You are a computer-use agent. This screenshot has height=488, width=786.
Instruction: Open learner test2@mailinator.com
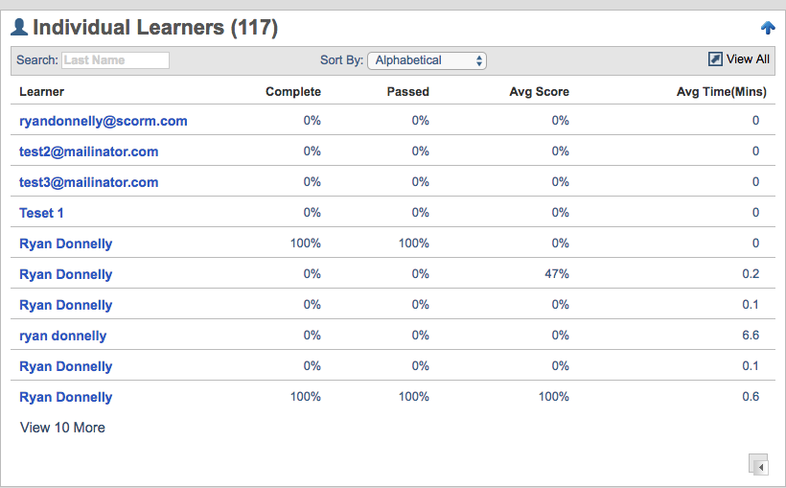(x=88, y=151)
